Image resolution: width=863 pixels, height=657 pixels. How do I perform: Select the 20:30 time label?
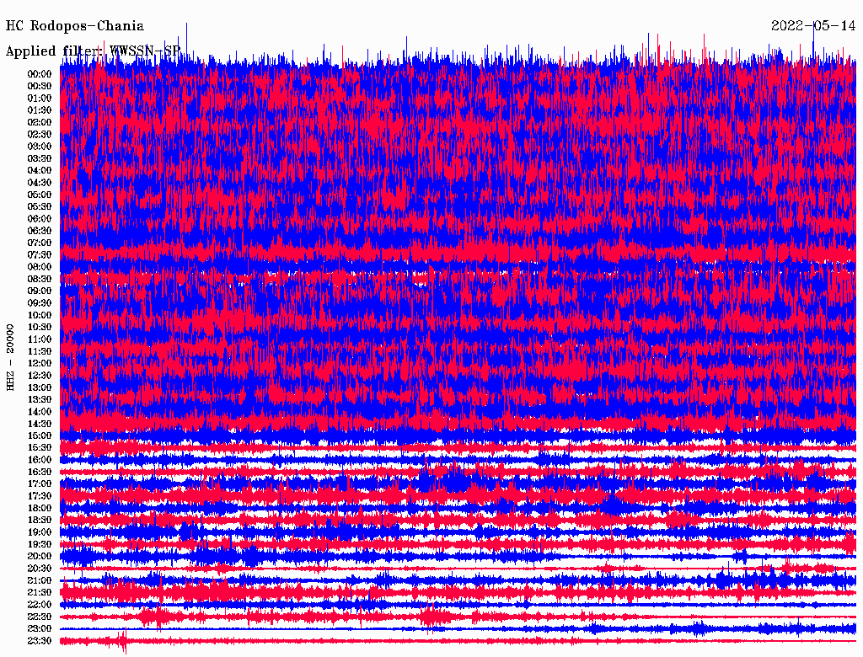40,569
